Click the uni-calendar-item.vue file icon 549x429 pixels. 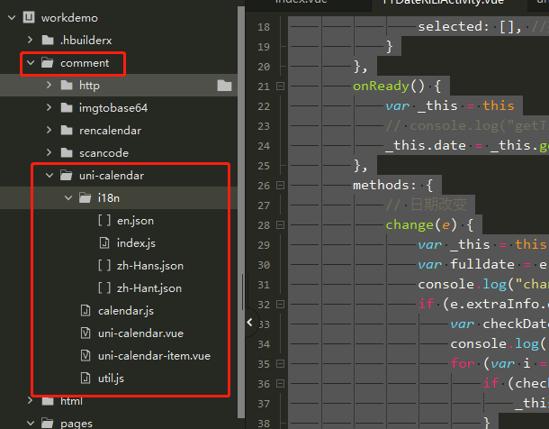[85, 356]
